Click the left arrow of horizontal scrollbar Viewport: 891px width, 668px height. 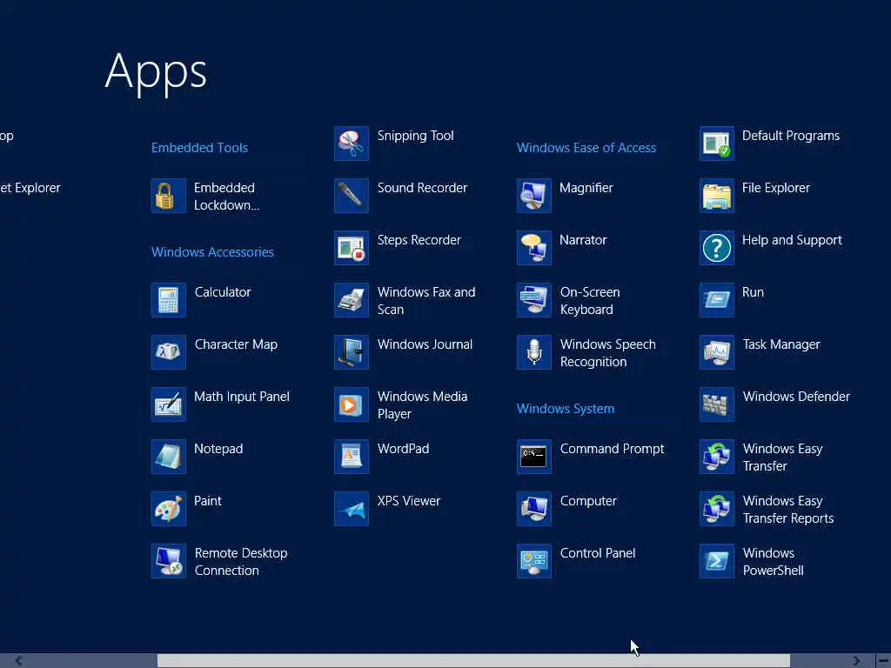coord(18,661)
